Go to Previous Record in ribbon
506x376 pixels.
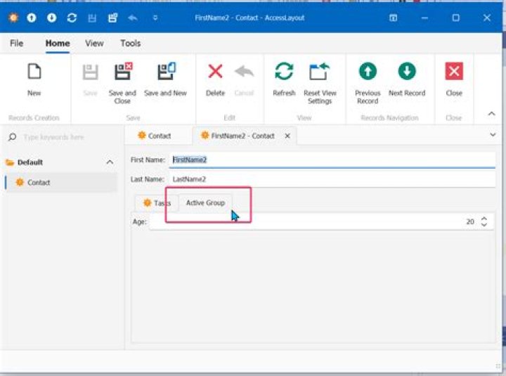tap(368, 71)
